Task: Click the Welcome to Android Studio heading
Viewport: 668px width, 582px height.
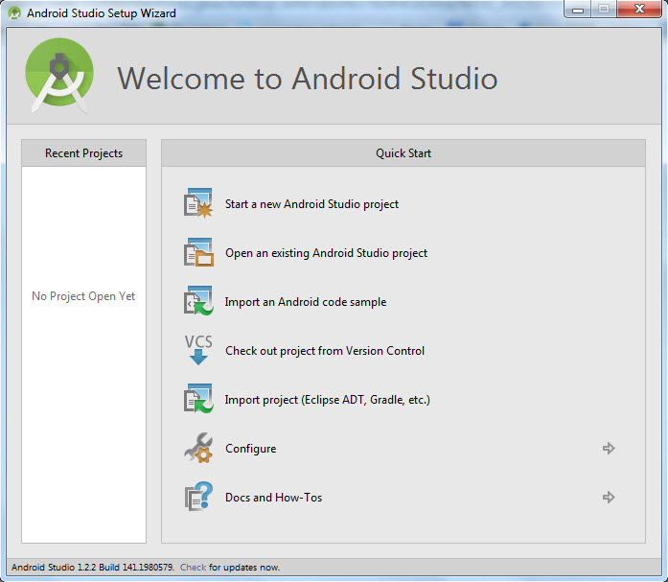Action: pos(307,79)
